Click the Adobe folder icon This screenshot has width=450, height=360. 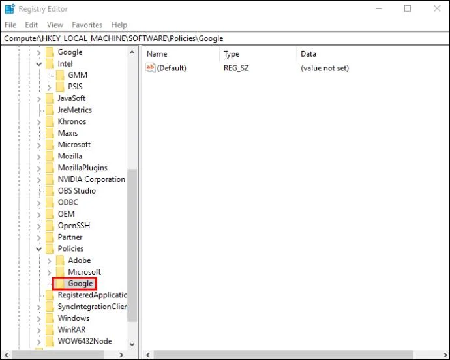[x=60, y=260]
